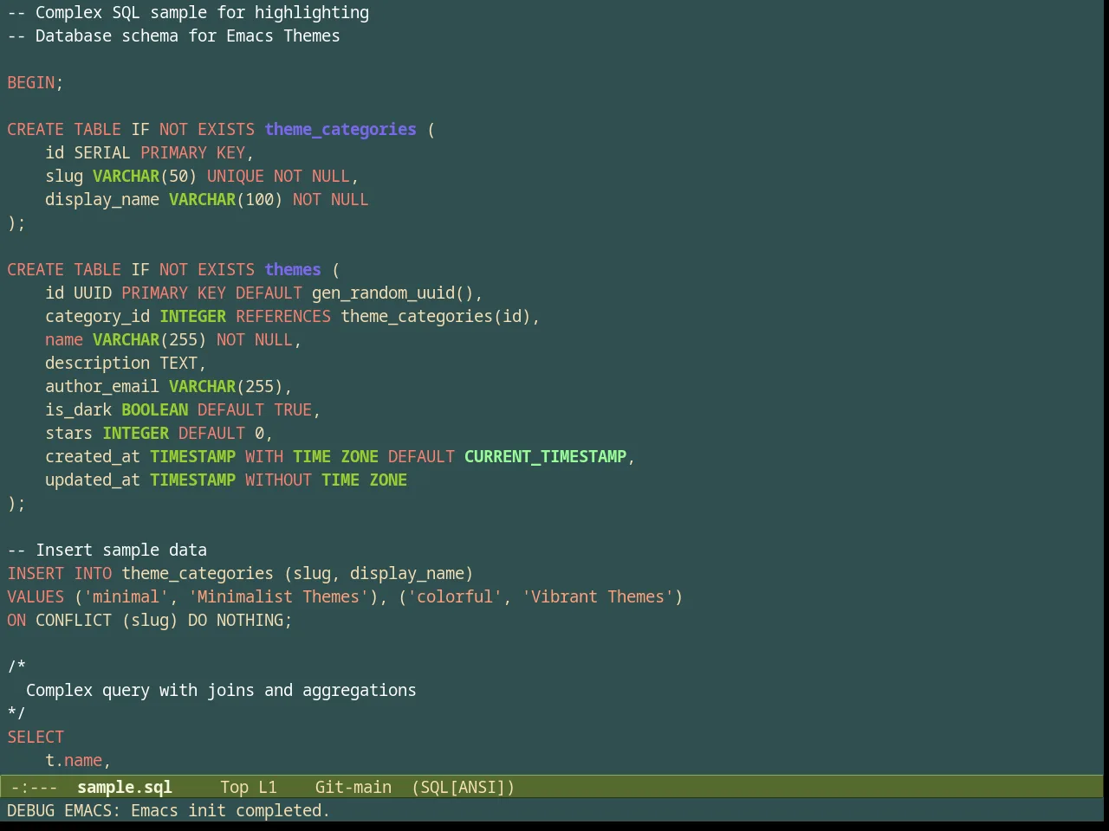Image resolution: width=1109 pixels, height=831 pixels.
Task: Click on SERIAL in the id column line
Action: point(102,152)
